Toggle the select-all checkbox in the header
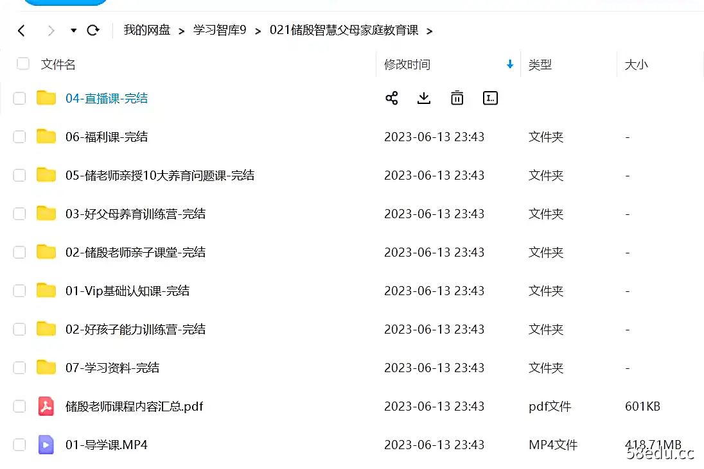The height and width of the screenshot is (469, 704). click(22, 64)
